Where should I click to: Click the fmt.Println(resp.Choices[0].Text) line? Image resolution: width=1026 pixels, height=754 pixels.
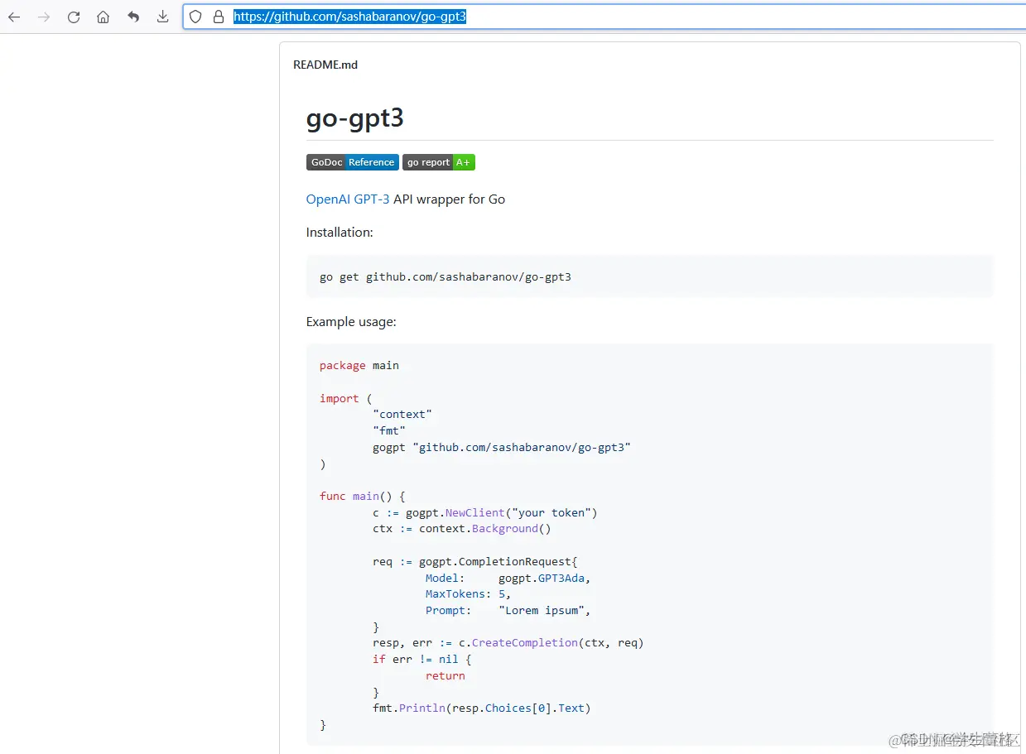(482, 708)
